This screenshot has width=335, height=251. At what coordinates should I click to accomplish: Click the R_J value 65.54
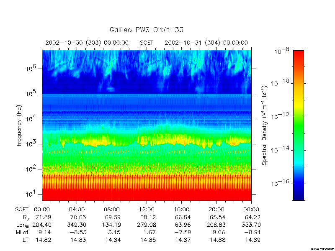coord(217,217)
